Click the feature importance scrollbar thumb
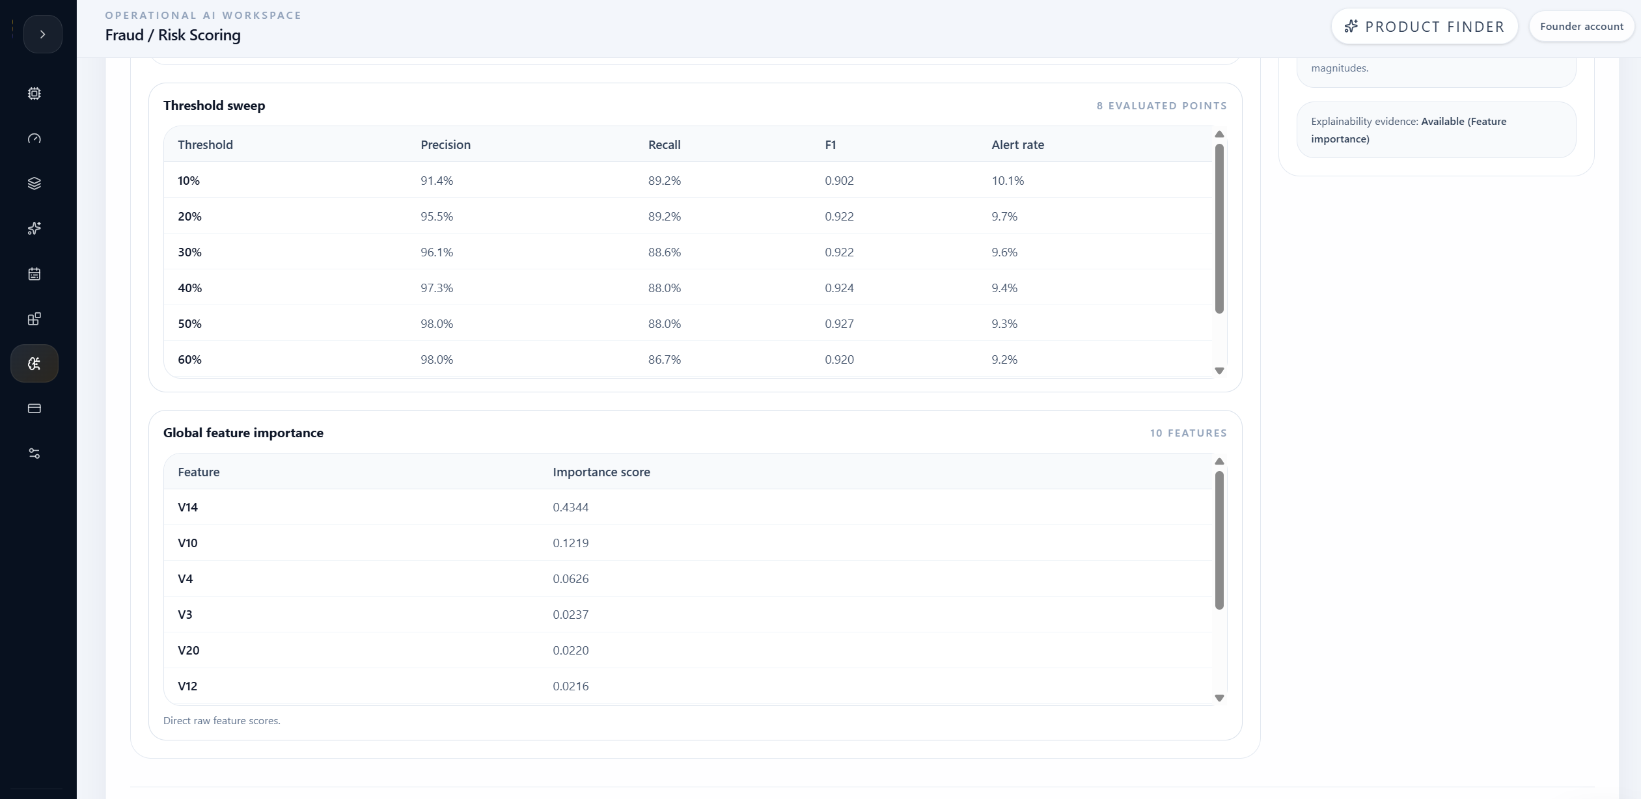Viewport: 1641px width, 799px height. [1219, 540]
